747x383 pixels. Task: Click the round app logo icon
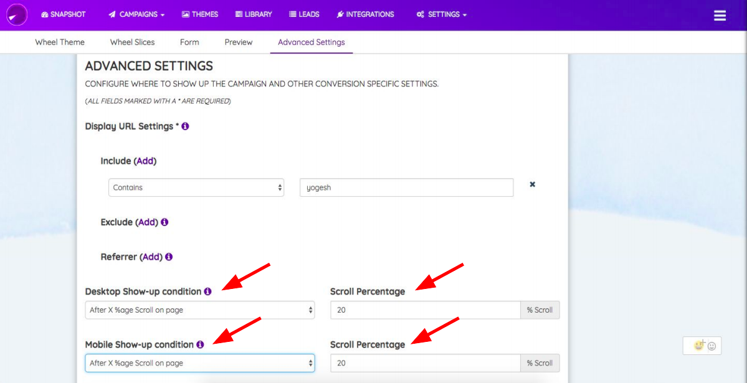coord(16,14)
